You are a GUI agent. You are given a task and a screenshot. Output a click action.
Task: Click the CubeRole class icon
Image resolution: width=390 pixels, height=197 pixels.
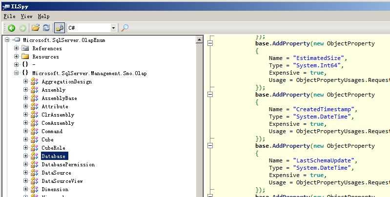point(35,148)
